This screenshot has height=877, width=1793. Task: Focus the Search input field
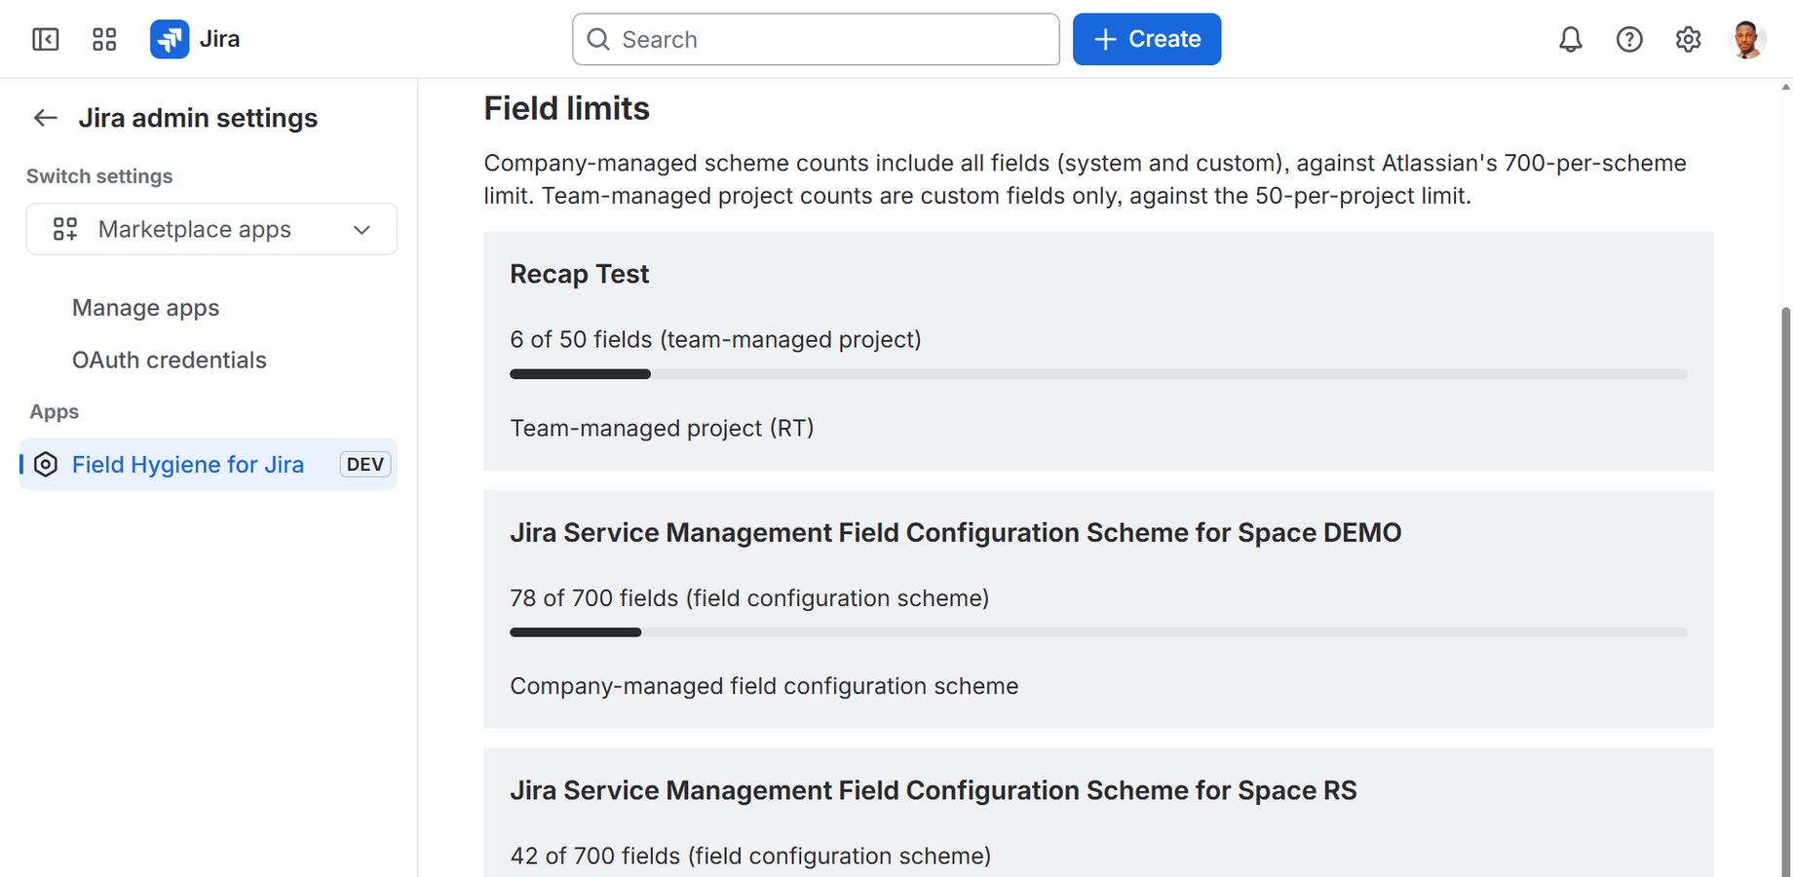tap(816, 39)
